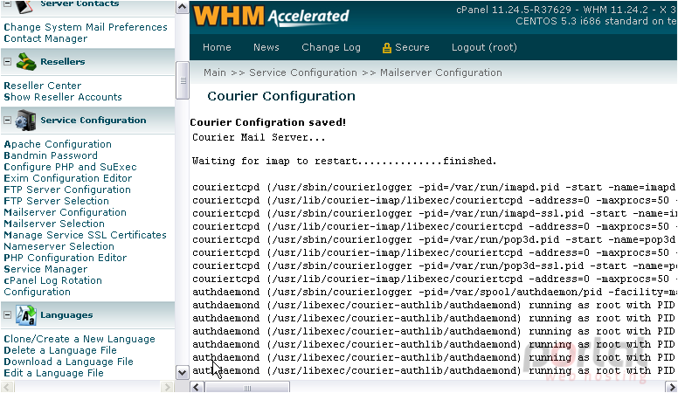
Task: Open Service Manager link
Action: coord(45,269)
